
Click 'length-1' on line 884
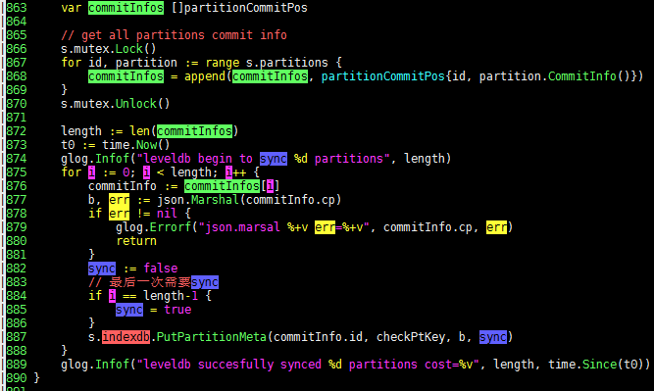tap(171, 296)
